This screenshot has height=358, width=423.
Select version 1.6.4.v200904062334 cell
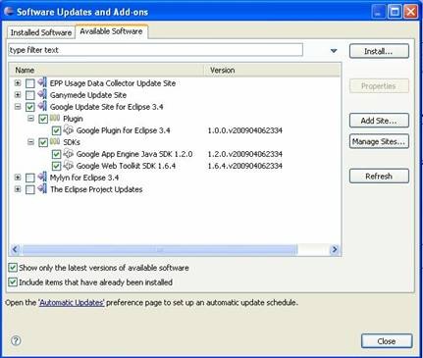(x=245, y=166)
